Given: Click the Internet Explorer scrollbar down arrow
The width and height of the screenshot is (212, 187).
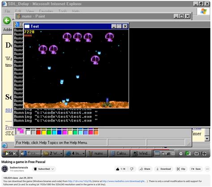Looking at the screenshot, I should [207, 139].
